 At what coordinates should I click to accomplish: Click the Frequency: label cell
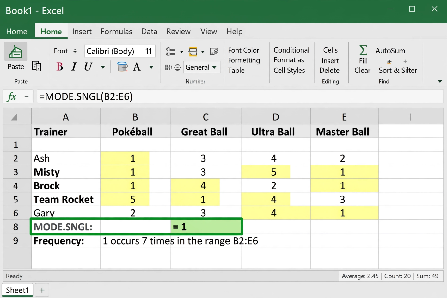tap(66, 241)
